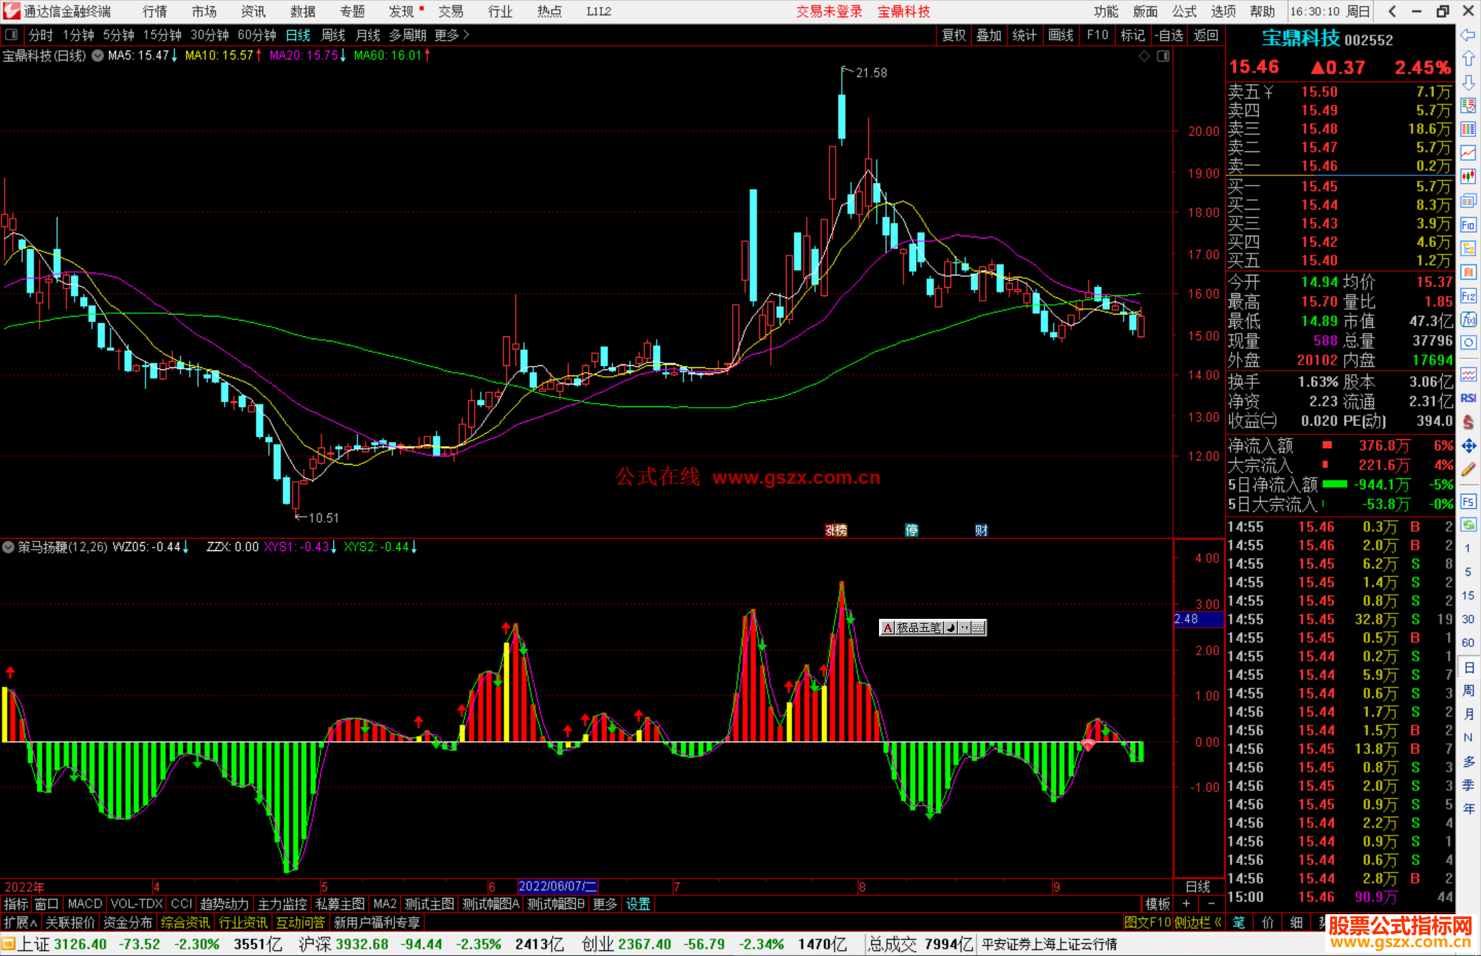This screenshot has height=956, width=1481.
Task: Click the panel layout icon beside diamond
Action: pyautogui.click(x=1164, y=56)
